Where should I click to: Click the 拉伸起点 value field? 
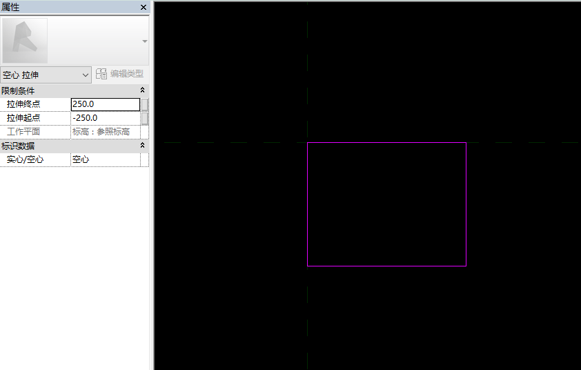point(105,118)
